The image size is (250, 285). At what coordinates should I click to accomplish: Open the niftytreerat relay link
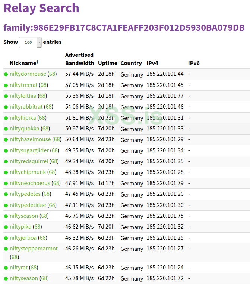tap(23, 85)
